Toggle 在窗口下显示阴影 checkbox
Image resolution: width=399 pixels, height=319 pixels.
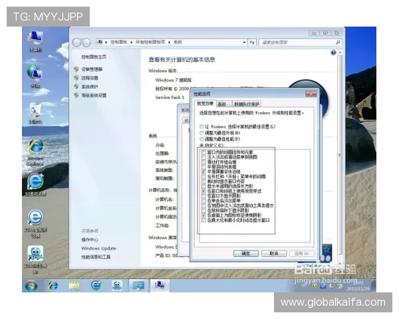[x=203, y=195]
